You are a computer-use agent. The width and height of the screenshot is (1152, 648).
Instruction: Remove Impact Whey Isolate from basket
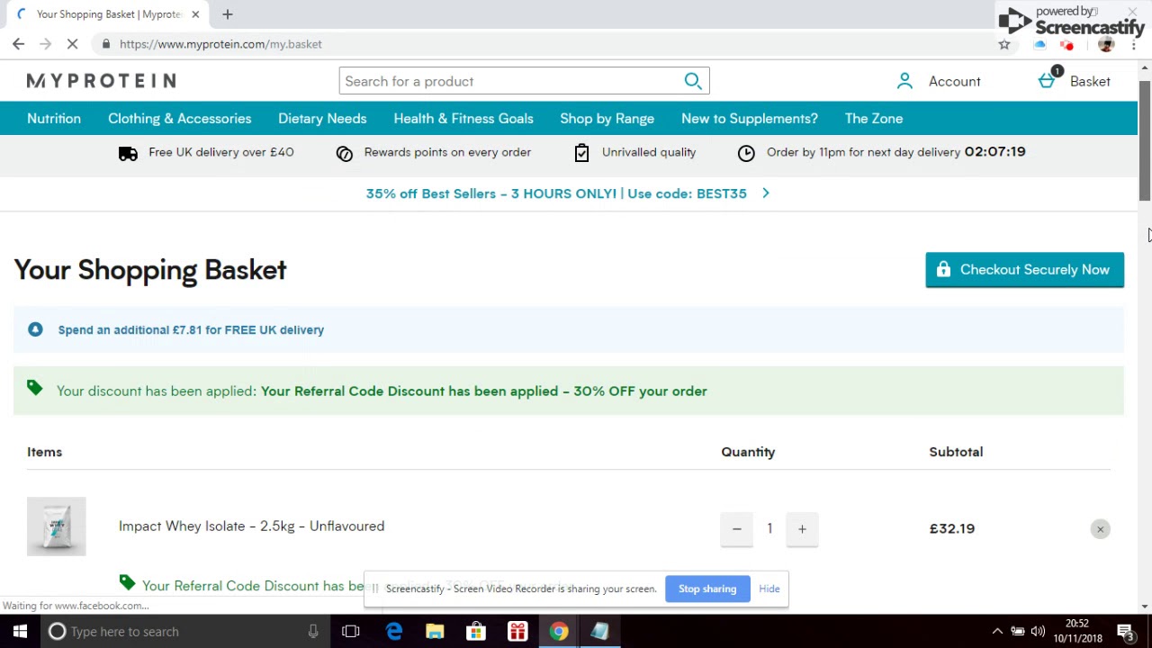click(x=1100, y=529)
